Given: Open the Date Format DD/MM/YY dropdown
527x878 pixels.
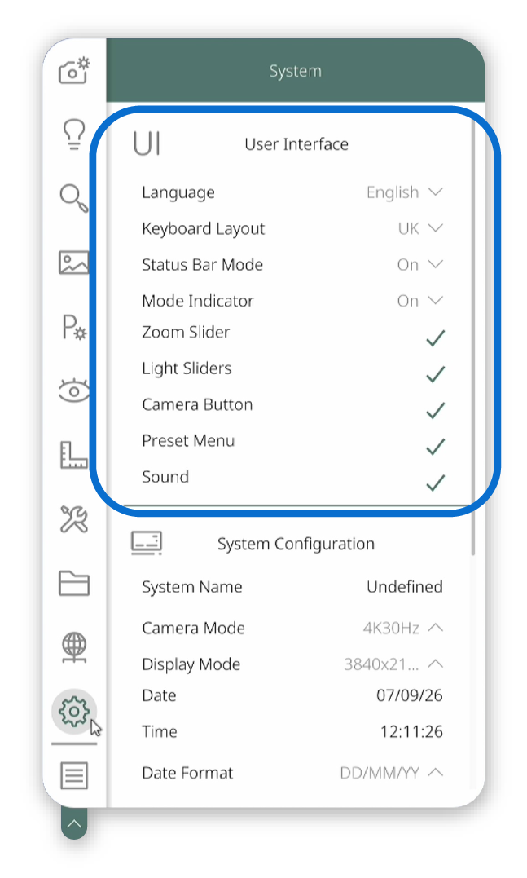Looking at the screenshot, I should [x=392, y=773].
